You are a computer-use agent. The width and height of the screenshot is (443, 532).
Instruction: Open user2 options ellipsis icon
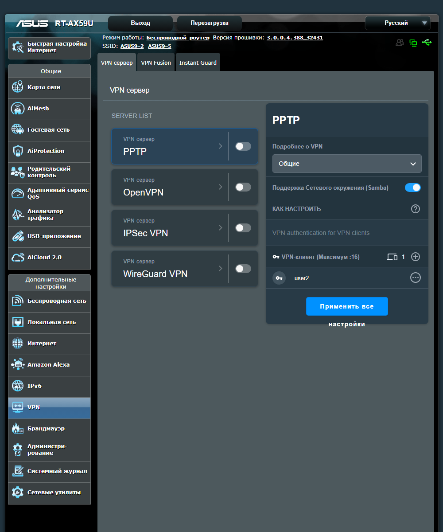coord(416,278)
